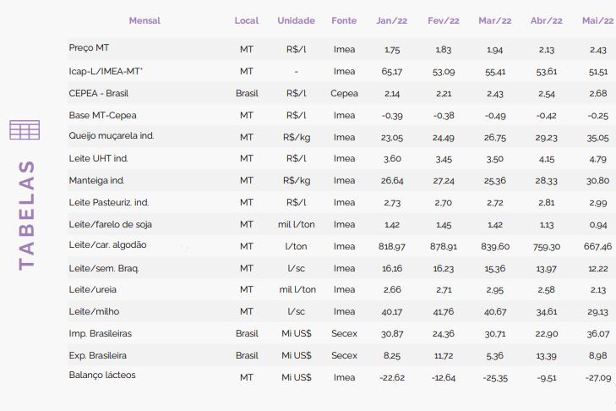This screenshot has width=616, height=411.
Task: Click the Mar/22 column header
Action: [494, 20]
